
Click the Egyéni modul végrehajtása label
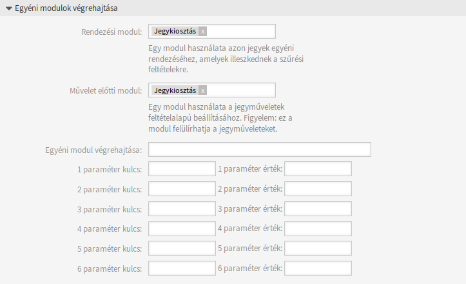(93, 150)
